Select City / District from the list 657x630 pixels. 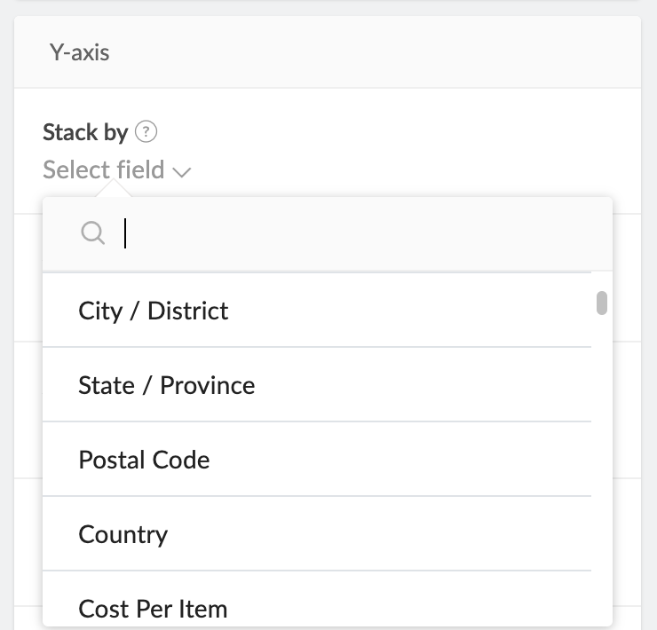tap(154, 311)
